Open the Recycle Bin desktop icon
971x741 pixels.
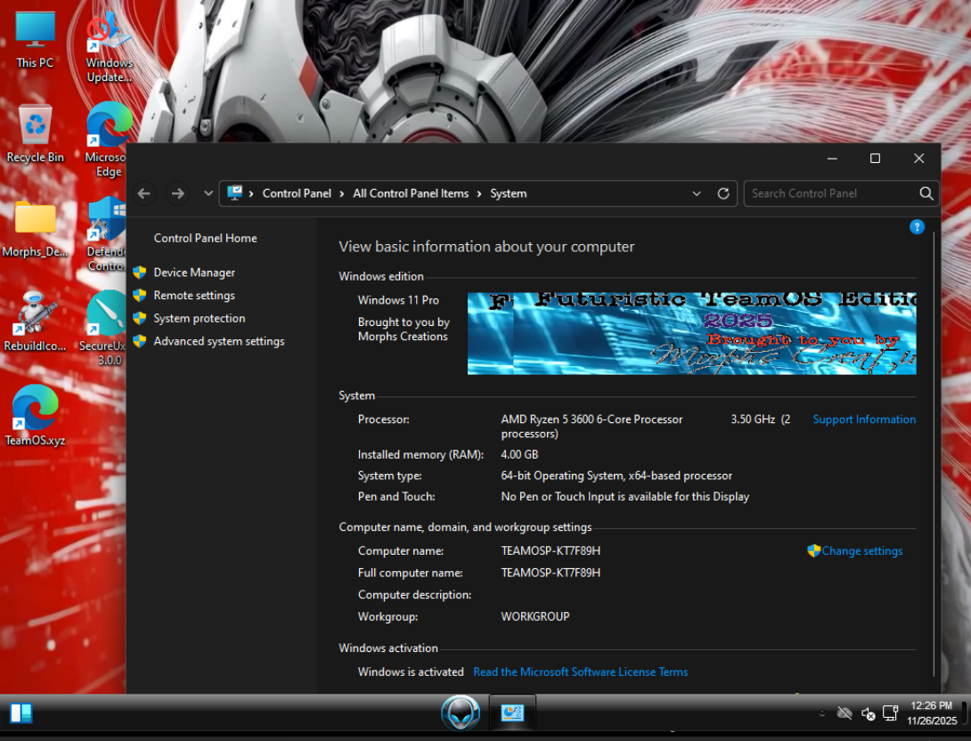click(x=36, y=133)
